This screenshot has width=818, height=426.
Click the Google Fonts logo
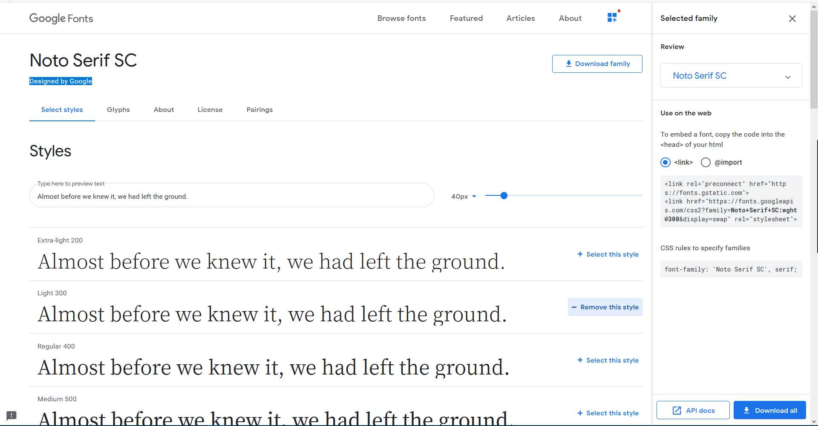pos(61,18)
